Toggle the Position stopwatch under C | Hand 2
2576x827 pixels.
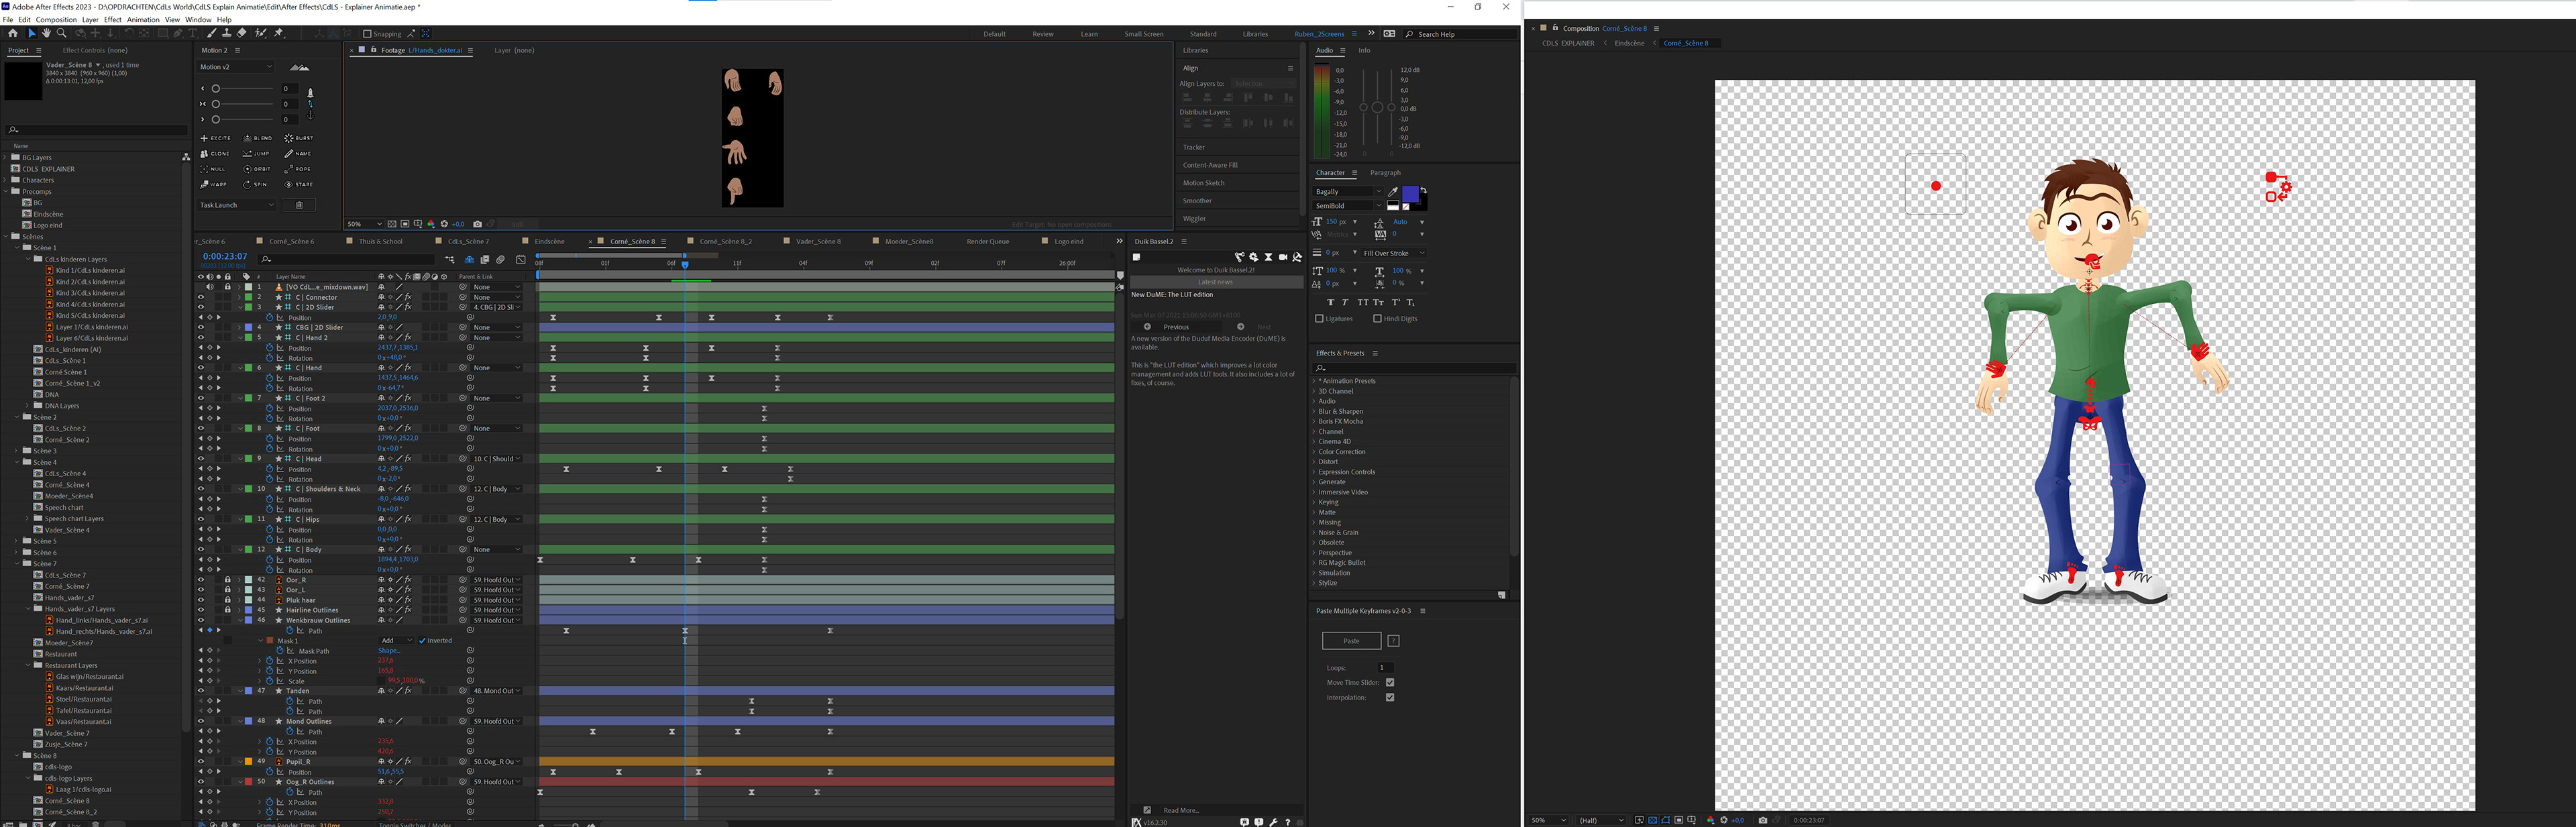tap(270, 348)
